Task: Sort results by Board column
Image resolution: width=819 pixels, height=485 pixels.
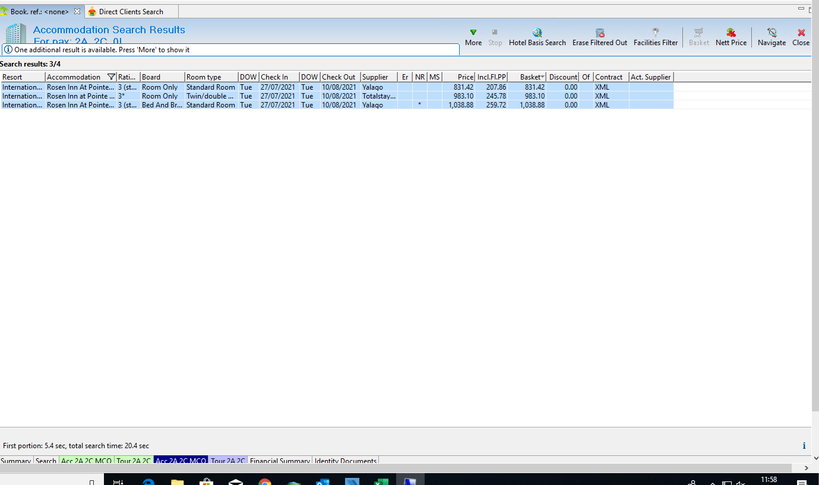Action: pos(162,77)
